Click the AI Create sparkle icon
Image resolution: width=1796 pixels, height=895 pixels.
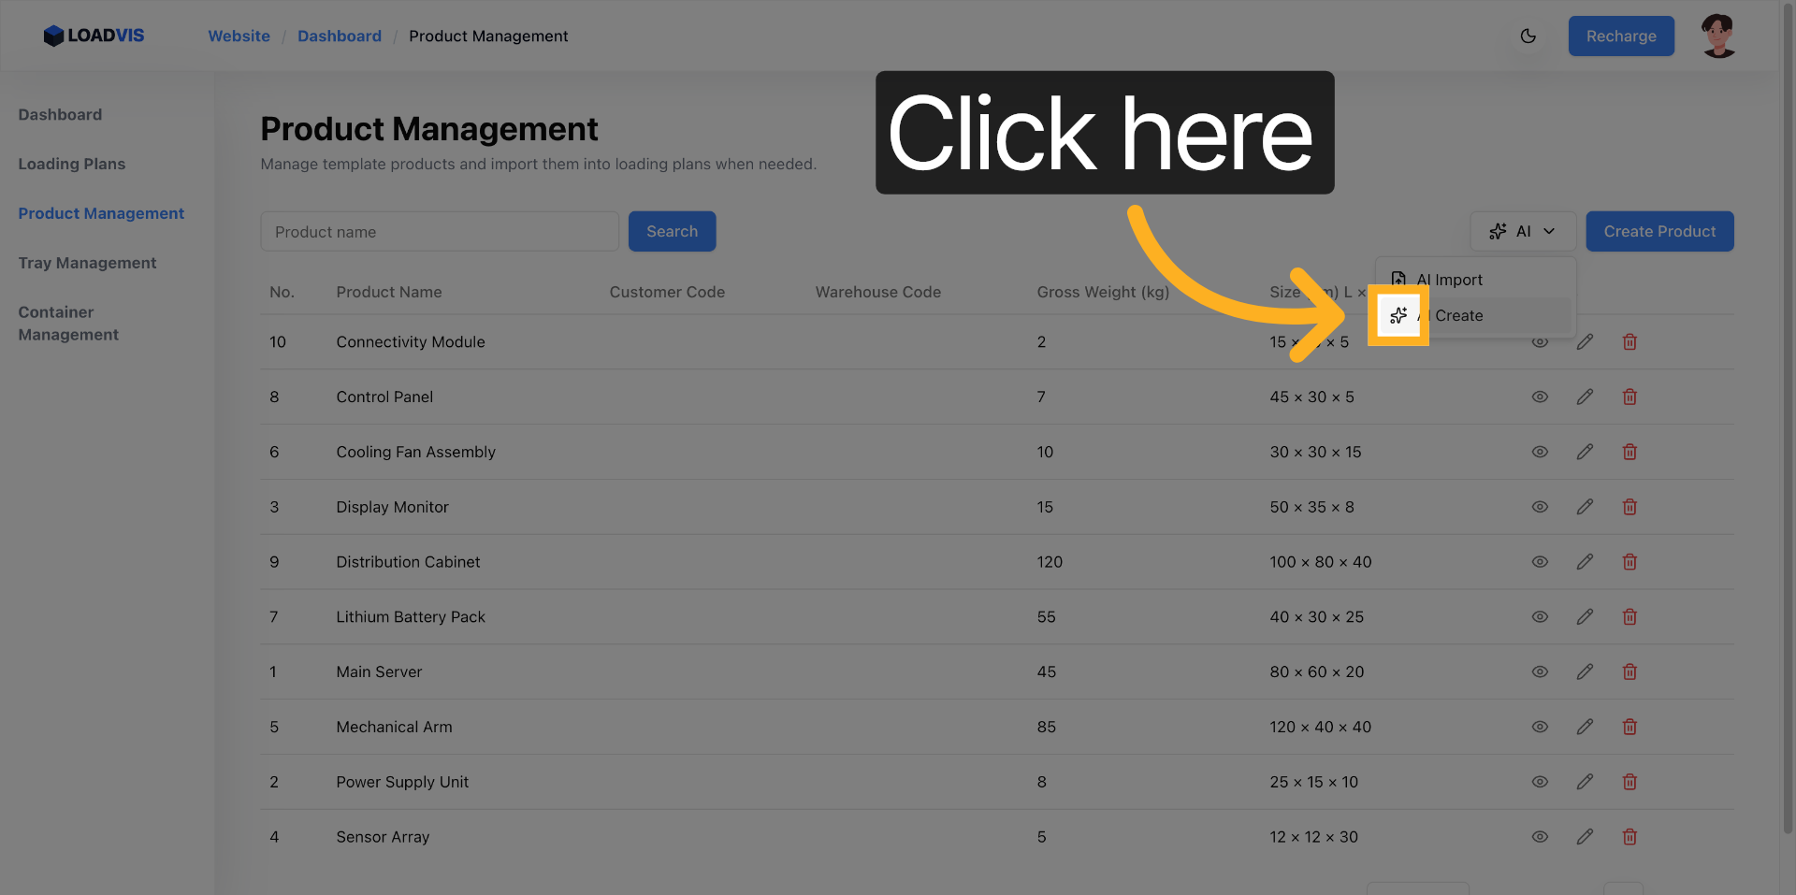[1398, 316]
